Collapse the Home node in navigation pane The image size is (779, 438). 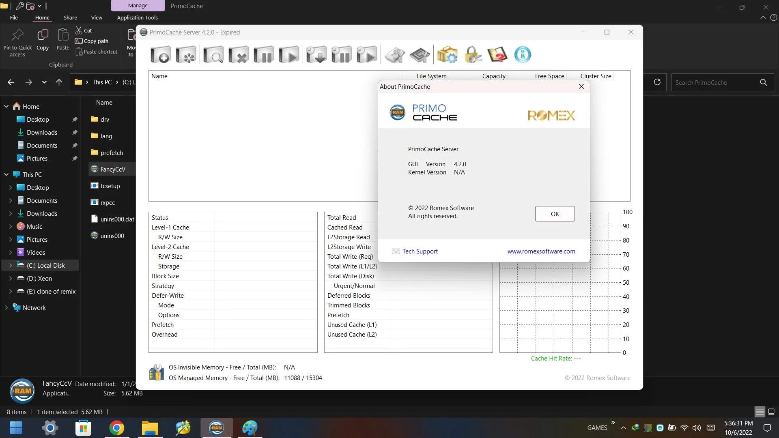6,106
